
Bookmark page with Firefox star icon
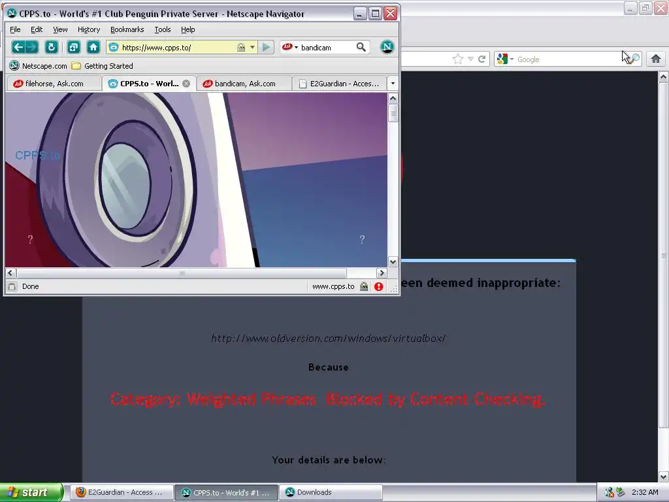458,59
